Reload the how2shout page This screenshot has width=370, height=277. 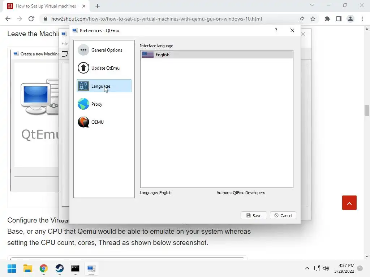[31, 19]
